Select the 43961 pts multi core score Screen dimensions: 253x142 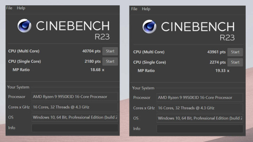pos(216,52)
